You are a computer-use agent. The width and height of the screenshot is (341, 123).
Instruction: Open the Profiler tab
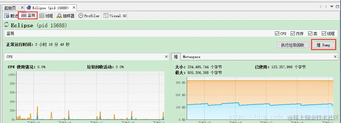point(89,16)
